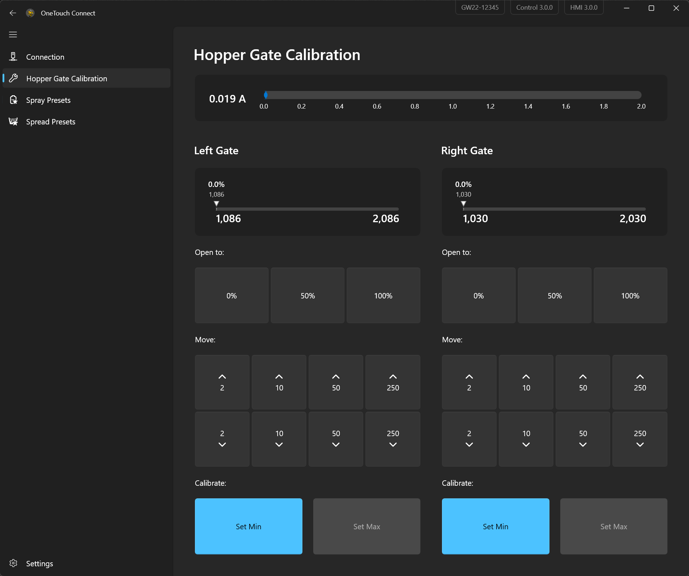Move Right Gate down by 10
Screen dimensions: 689x576
click(x=526, y=439)
